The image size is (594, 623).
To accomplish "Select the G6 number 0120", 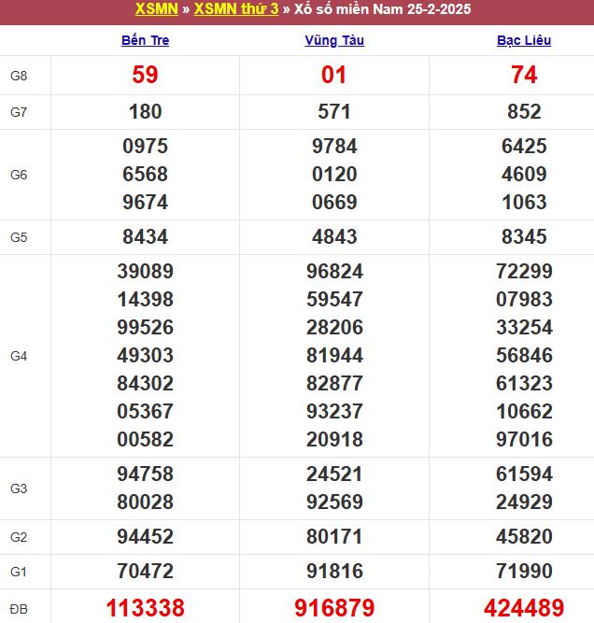I will [334, 174].
